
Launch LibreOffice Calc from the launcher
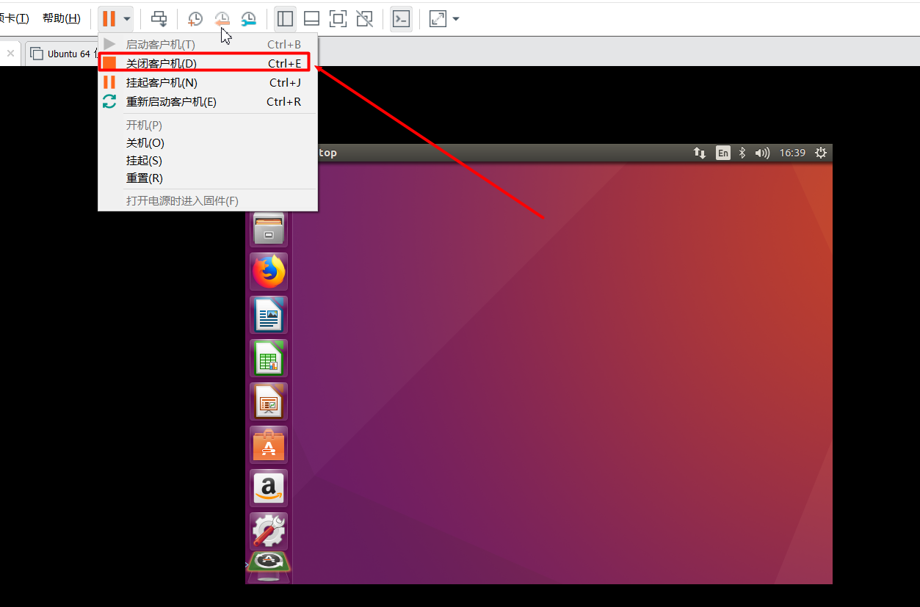pos(268,358)
